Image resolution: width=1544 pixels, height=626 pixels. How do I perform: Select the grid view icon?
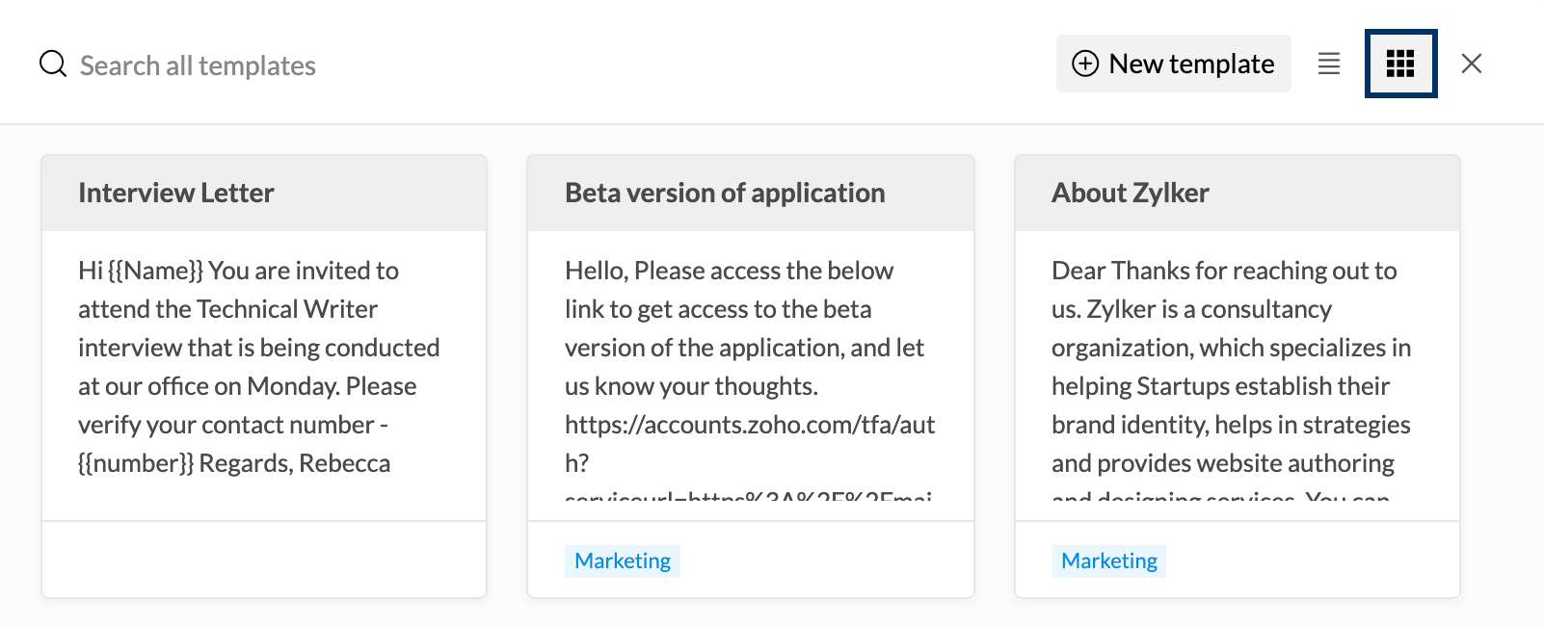pos(1400,64)
